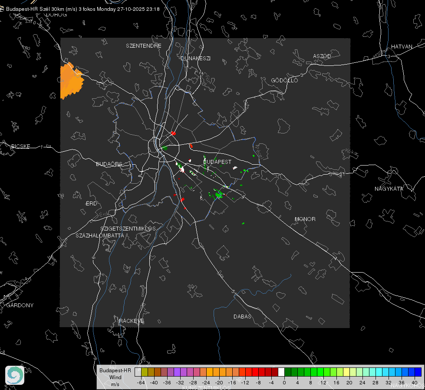This screenshot has width=425, height=390.
Task: Click the DOROG city label
Action: tap(56, 15)
